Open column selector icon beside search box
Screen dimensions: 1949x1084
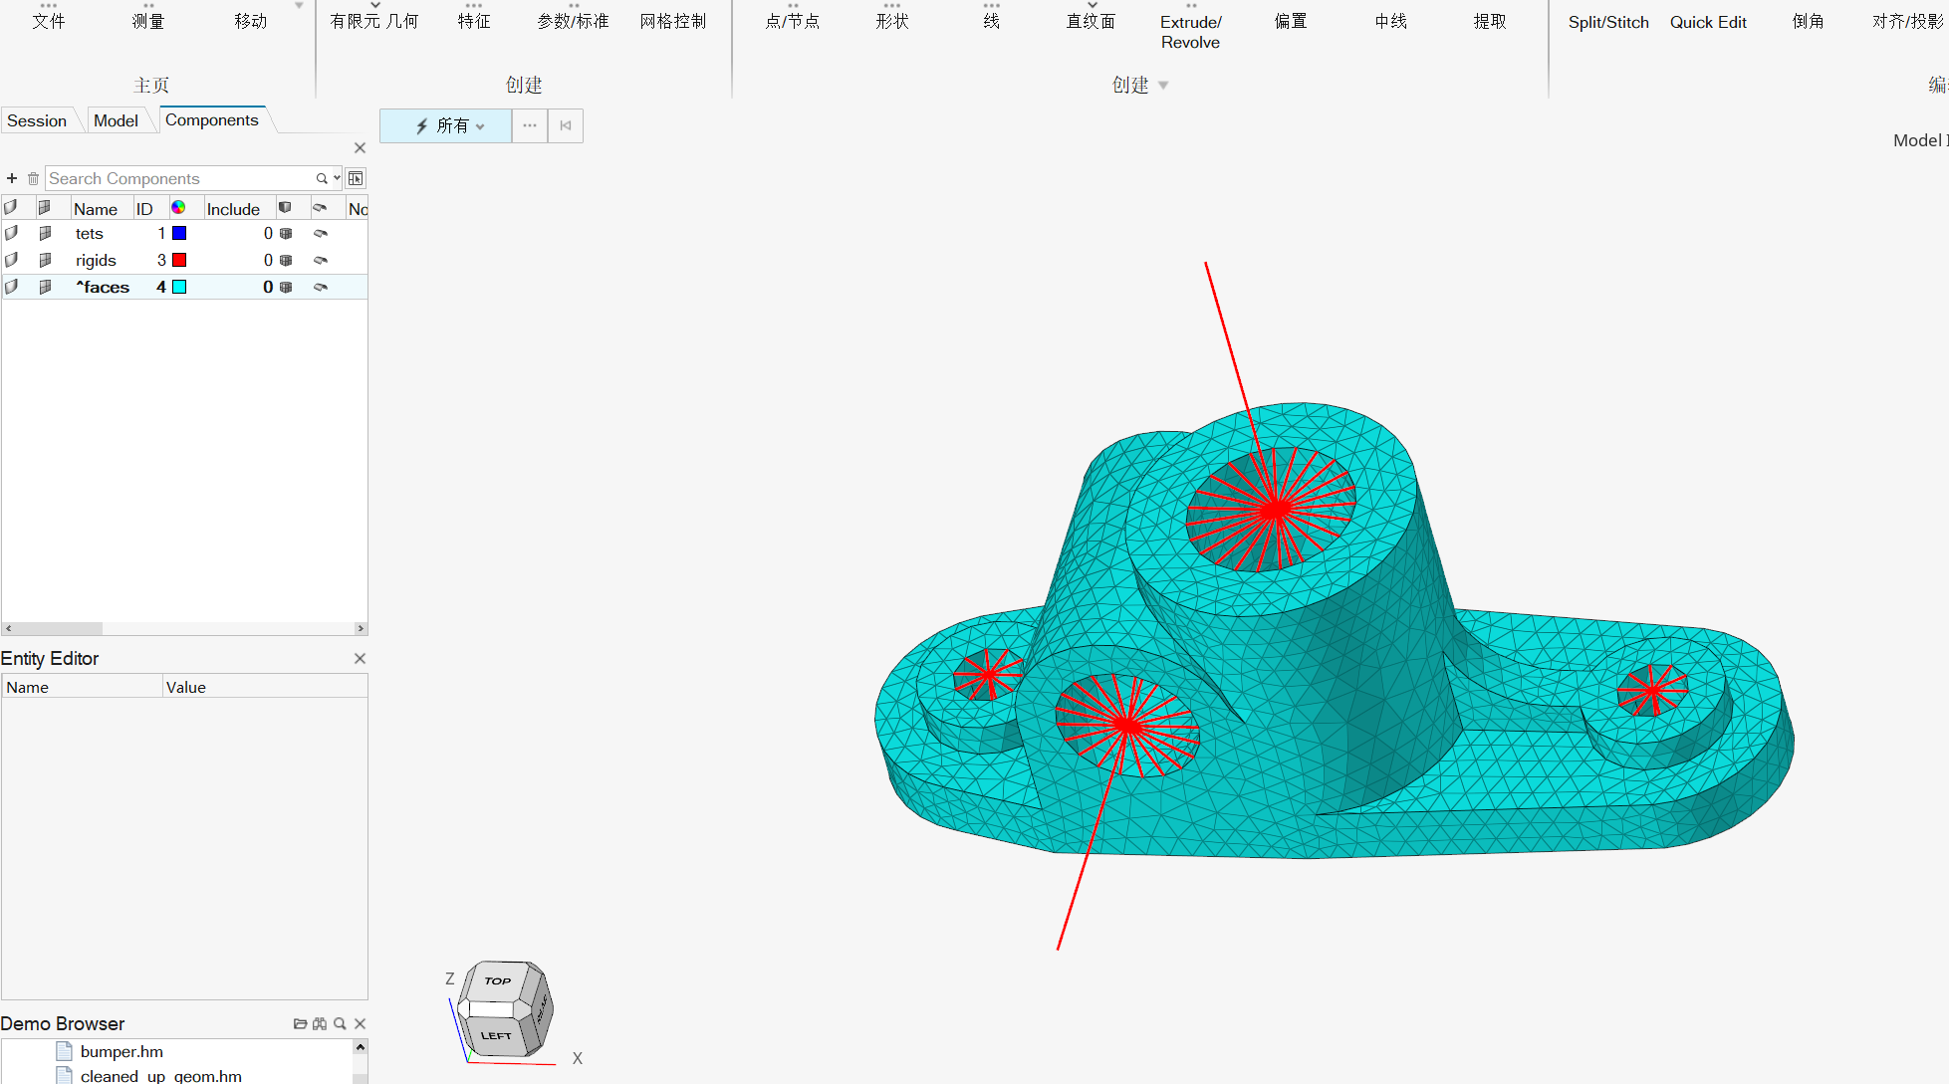(356, 178)
